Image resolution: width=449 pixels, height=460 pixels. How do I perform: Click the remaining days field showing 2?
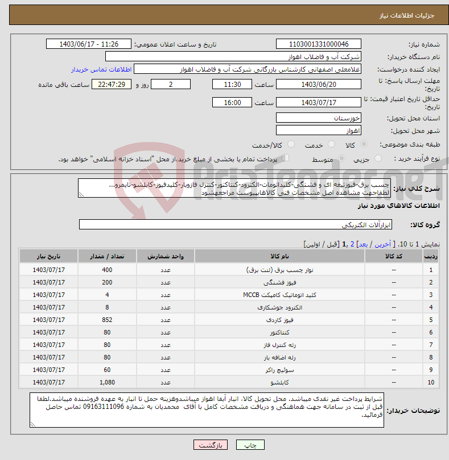[171, 85]
